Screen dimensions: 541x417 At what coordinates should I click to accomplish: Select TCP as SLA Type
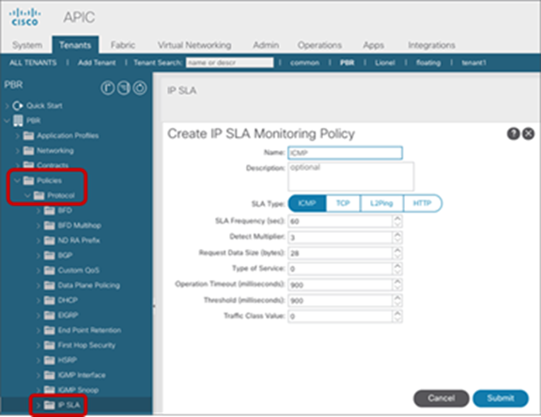(343, 203)
